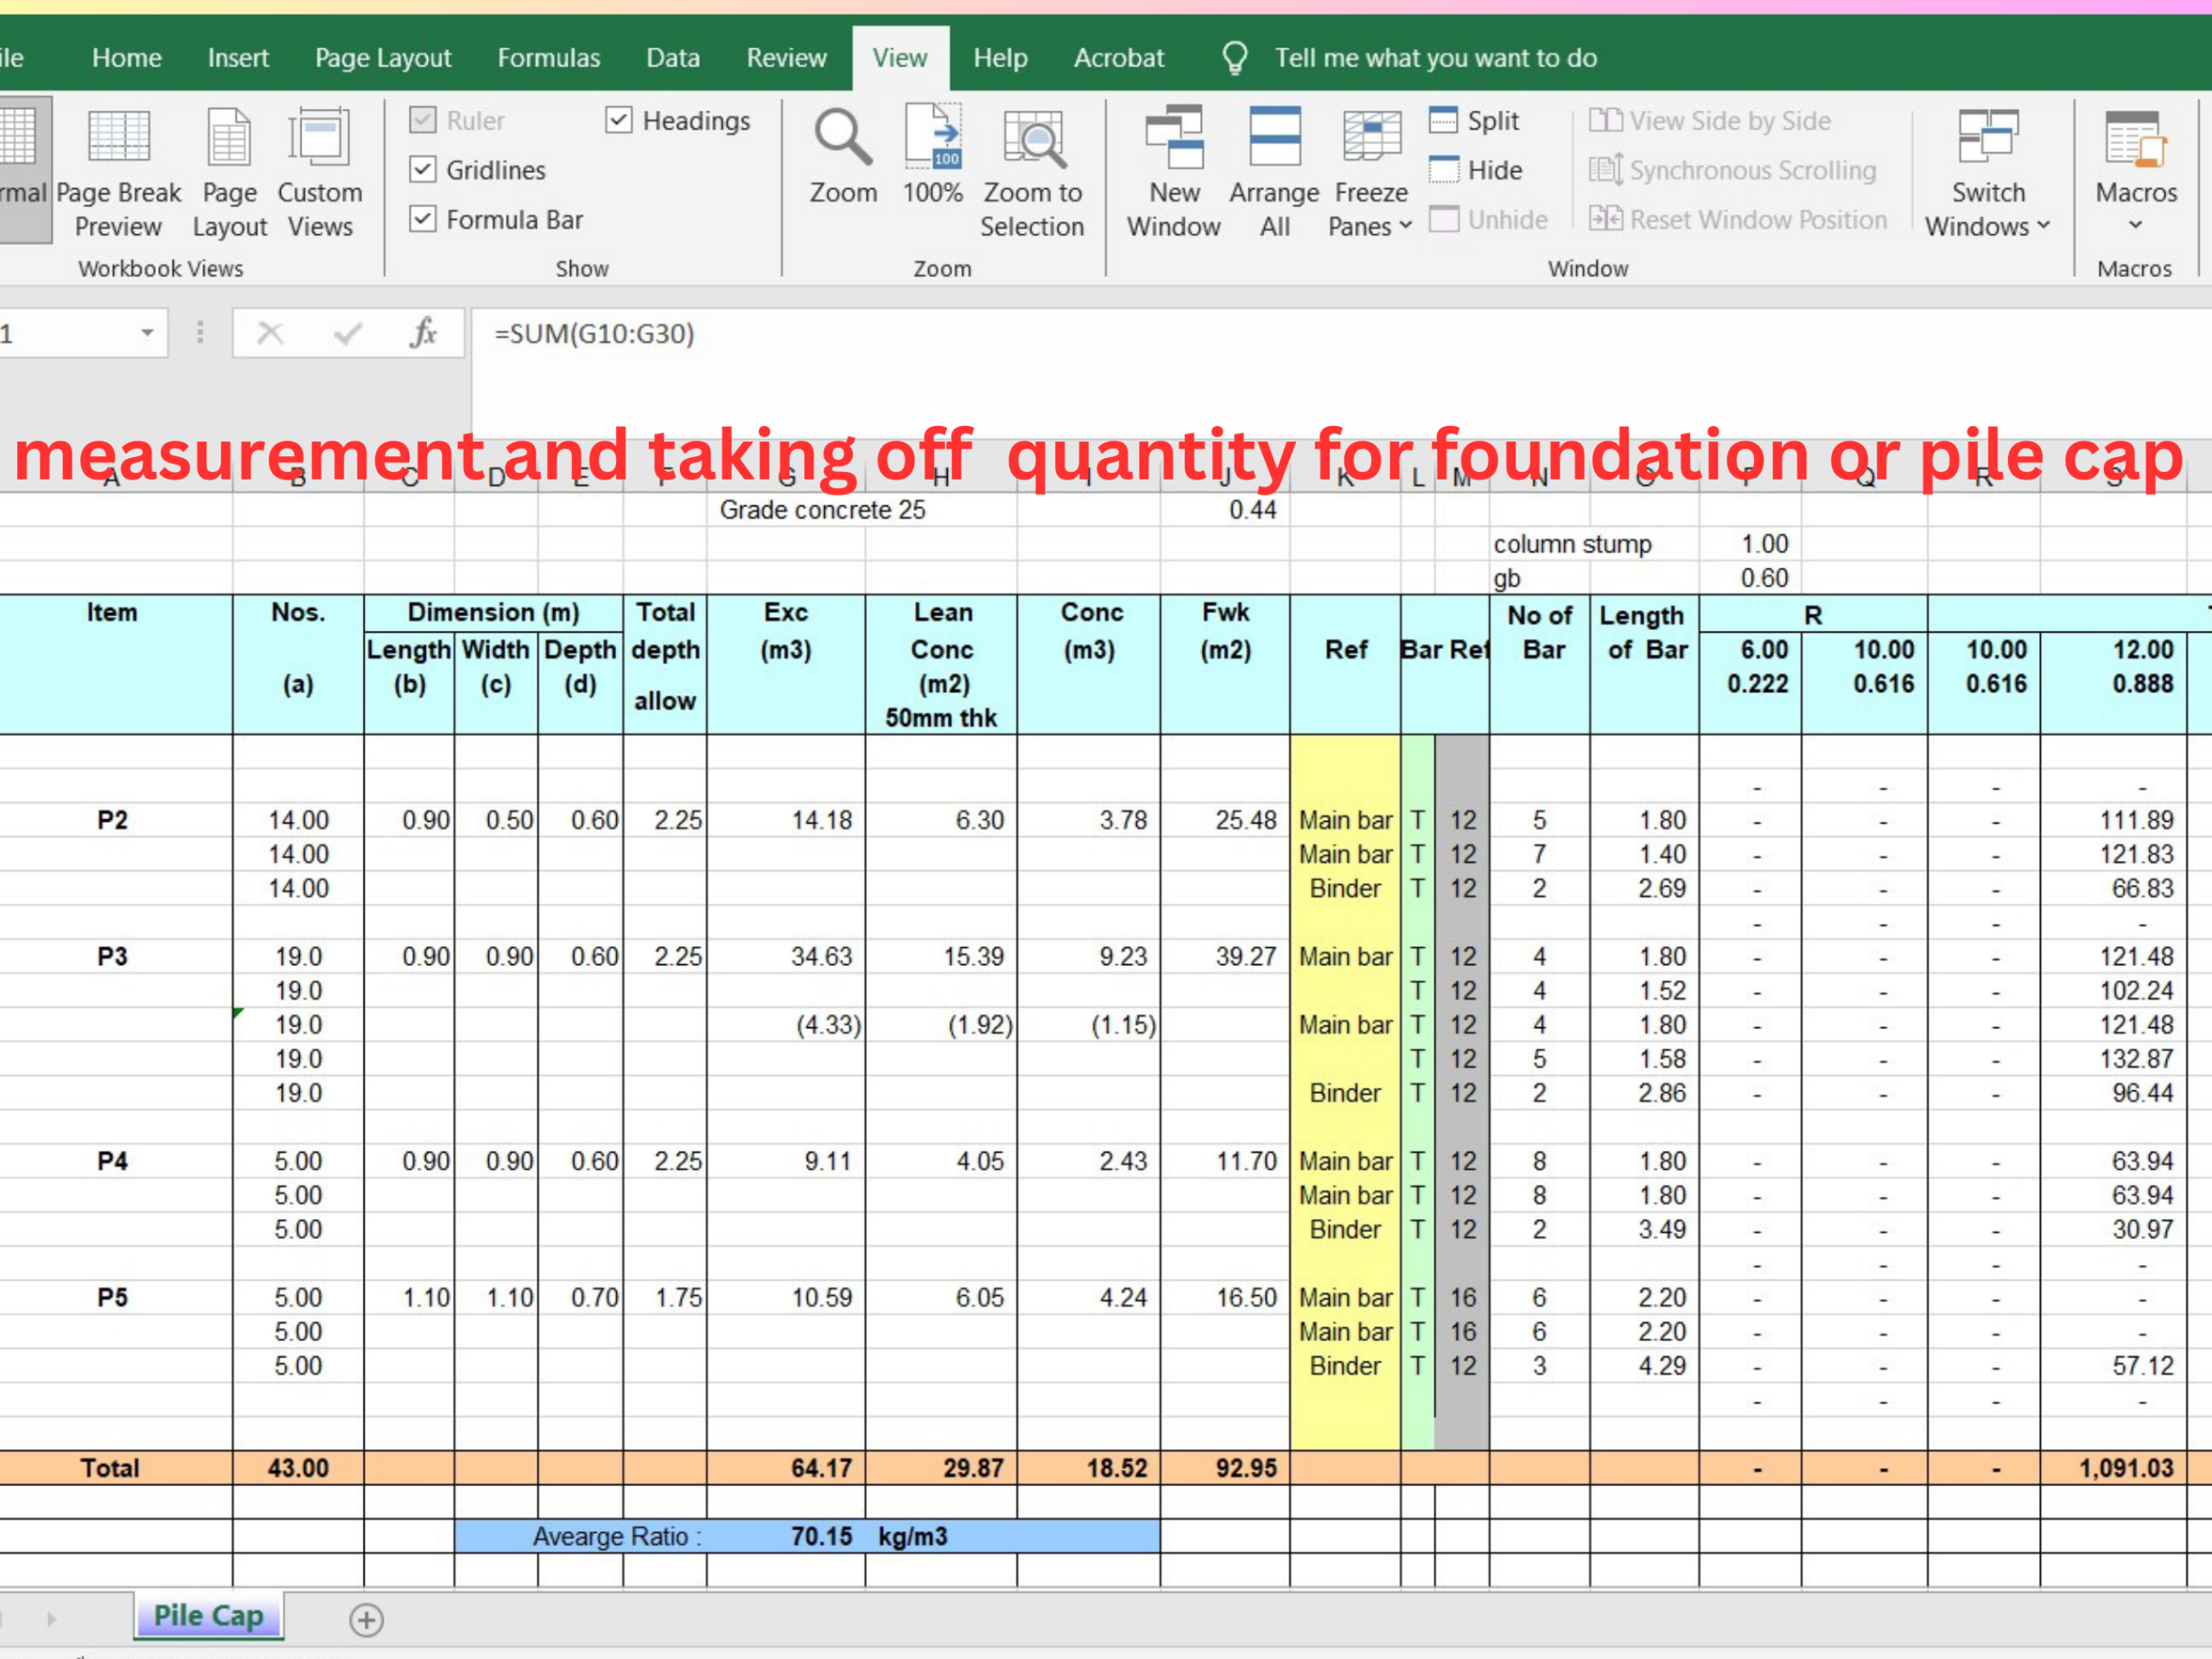Add a new worksheet with the plus button
This screenshot has height=1659, width=2212.
coord(366,1616)
